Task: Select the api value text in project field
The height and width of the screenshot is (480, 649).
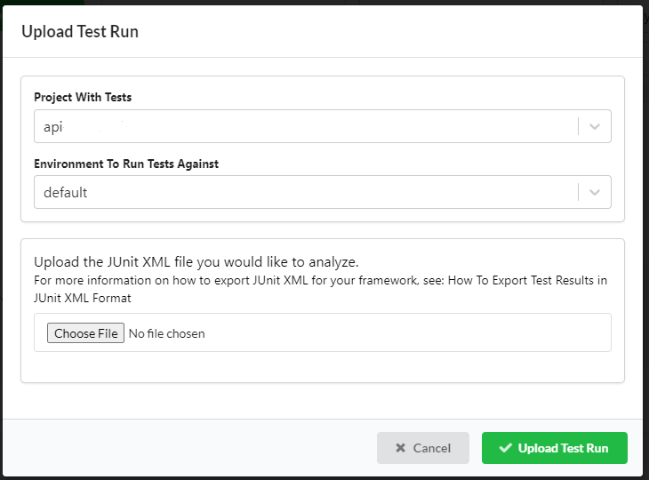Action: tap(53, 127)
